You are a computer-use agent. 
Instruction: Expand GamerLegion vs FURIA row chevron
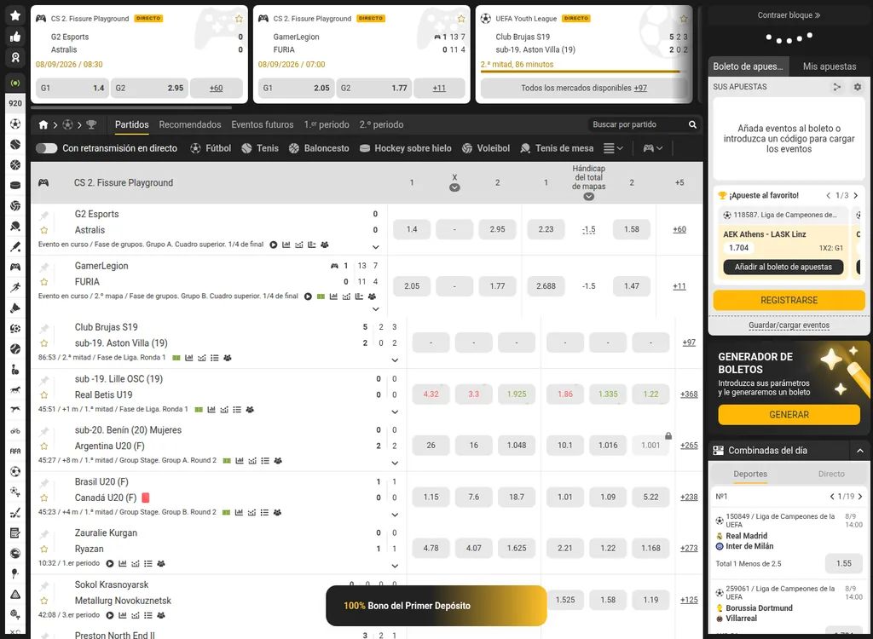(376, 309)
